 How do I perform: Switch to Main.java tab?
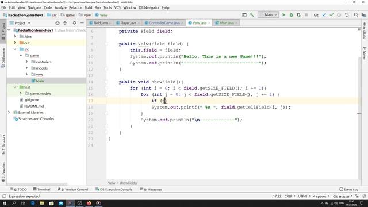[x=227, y=23]
